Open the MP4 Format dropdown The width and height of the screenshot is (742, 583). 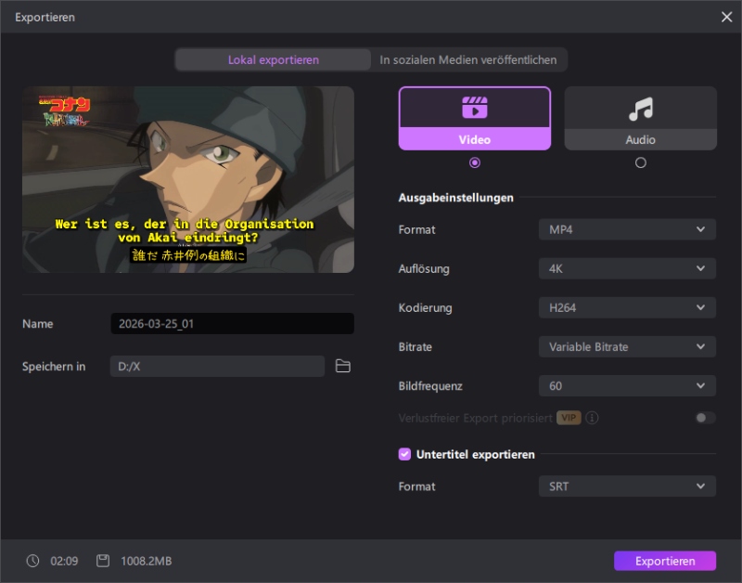coord(626,229)
